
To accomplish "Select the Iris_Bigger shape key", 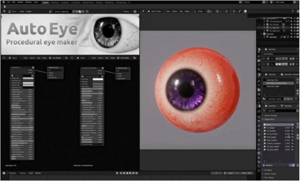I will point(278,128).
